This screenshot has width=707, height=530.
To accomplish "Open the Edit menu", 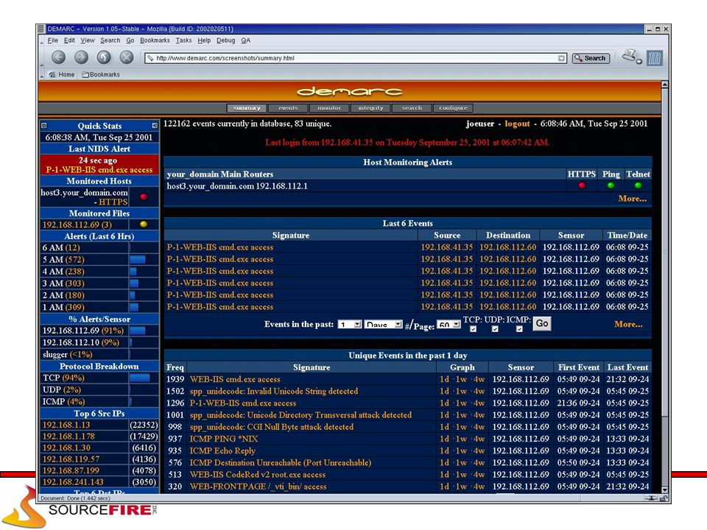I will 69,40.
